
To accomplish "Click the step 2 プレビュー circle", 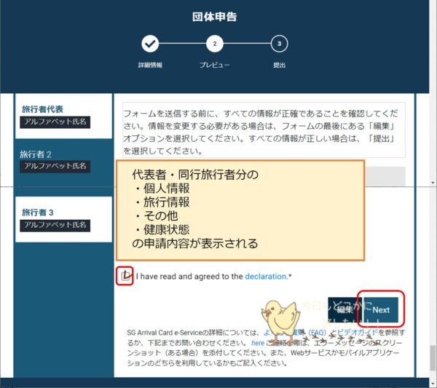I will tap(214, 44).
